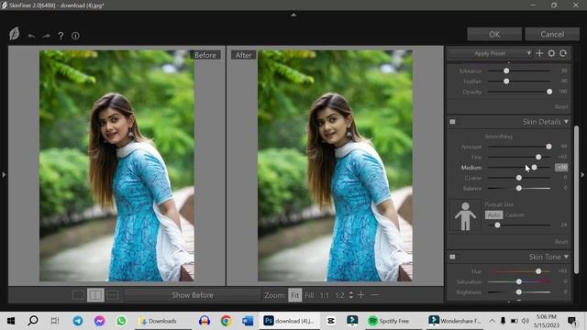This screenshot has width=587, height=330.
Task: Click the right panel vertical scrollbar
Action: tap(576, 200)
